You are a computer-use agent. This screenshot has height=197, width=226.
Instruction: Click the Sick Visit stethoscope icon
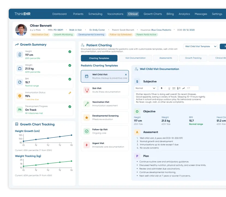click(x=87, y=90)
